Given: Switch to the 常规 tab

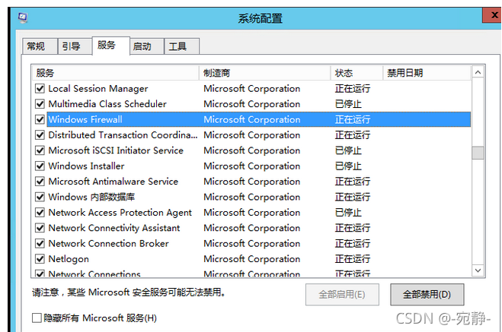Looking at the screenshot, I should click(x=40, y=46).
